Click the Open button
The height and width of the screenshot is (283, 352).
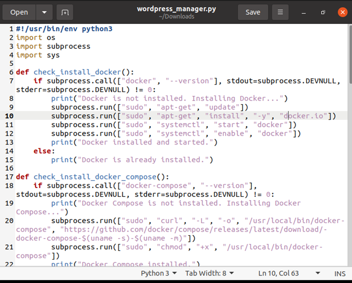coord(19,12)
